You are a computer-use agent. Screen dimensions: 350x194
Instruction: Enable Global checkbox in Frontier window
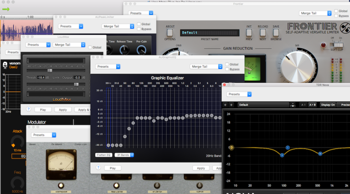click(x=336, y=11)
